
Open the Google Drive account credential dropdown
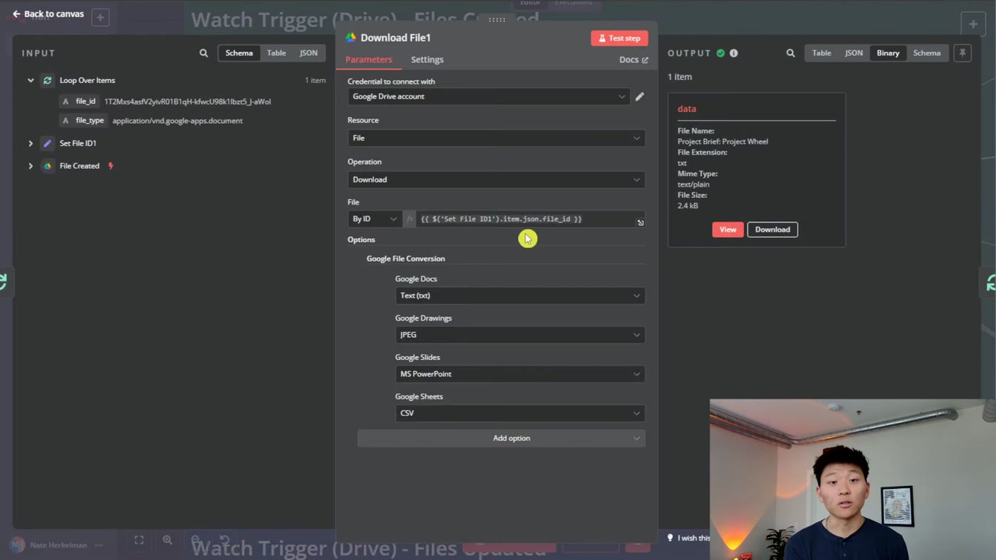(488, 96)
